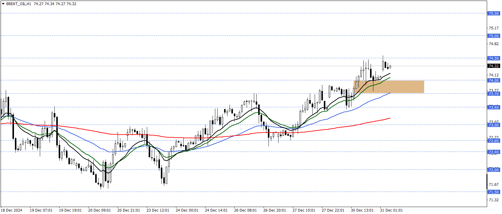Click the 74.50 blue price level label

click(x=493, y=58)
